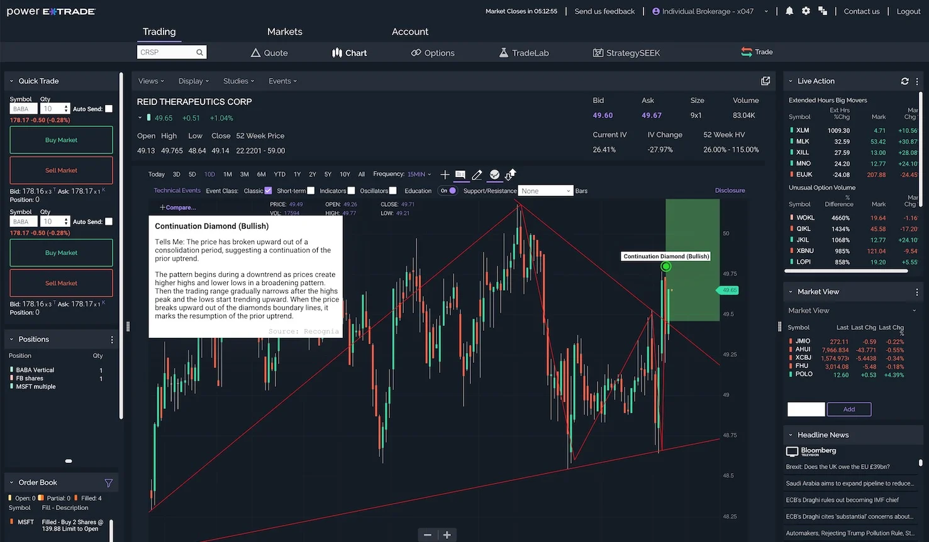This screenshot has height=542, width=929.
Task: Open the settings gear
Action: click(x=806, y=11)
